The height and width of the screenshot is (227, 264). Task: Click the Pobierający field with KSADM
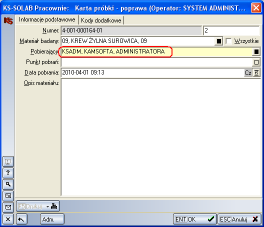156,51
